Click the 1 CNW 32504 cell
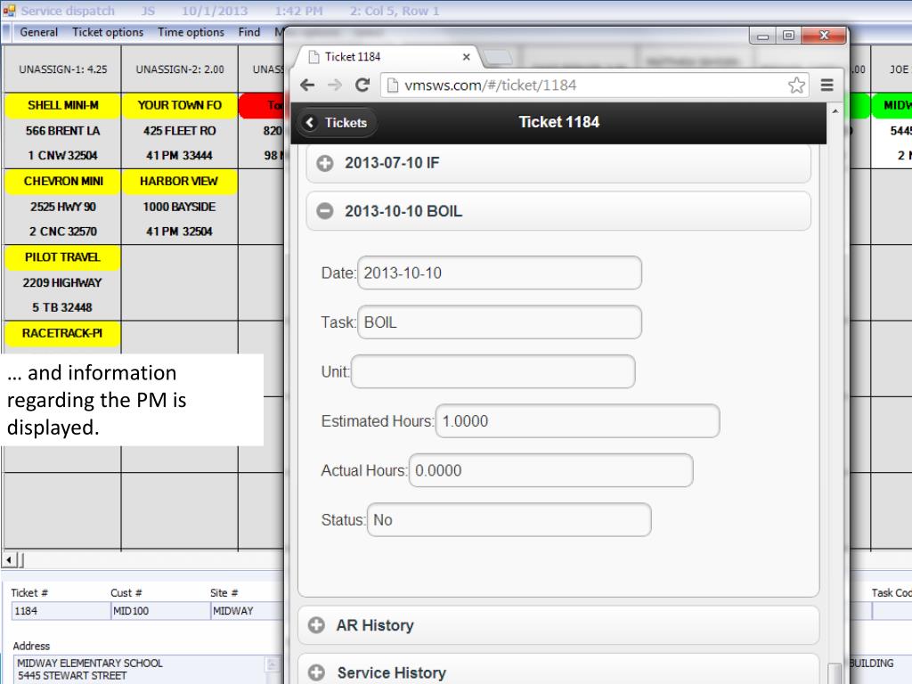The image size is (912, 684). pos(63,156)
